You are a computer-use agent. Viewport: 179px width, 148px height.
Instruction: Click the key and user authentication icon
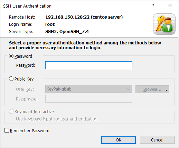(164, 24)
